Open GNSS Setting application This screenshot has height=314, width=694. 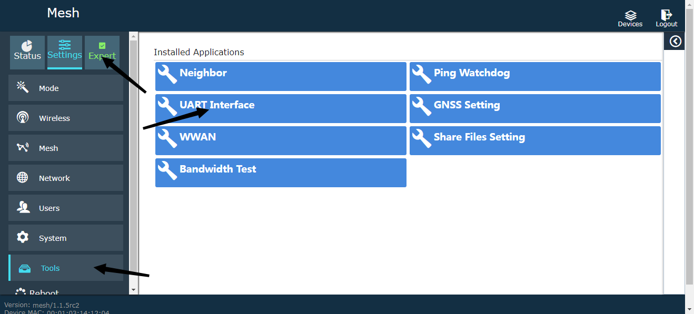(535, 108)
